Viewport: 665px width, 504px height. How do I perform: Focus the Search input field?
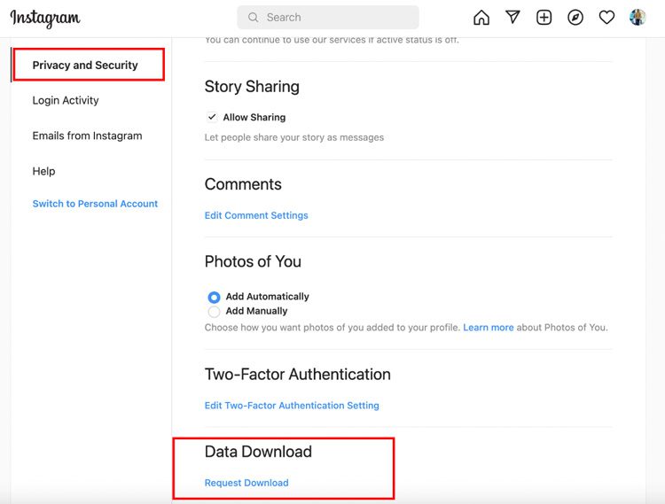click(328, 18)
